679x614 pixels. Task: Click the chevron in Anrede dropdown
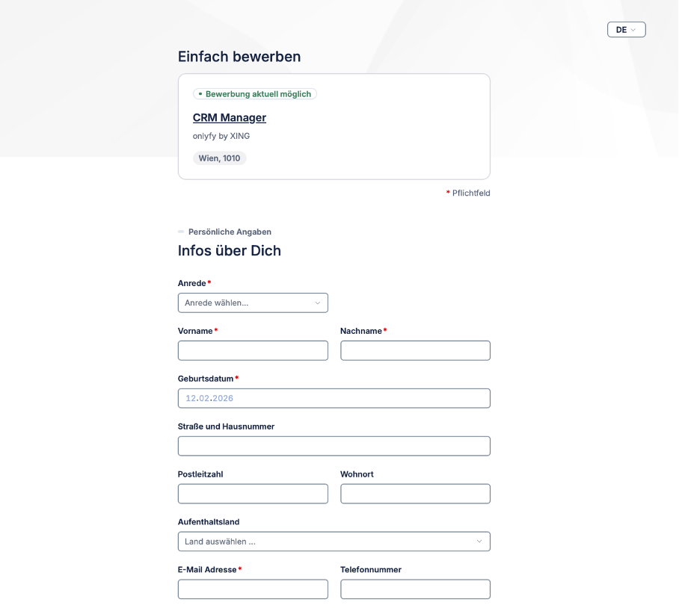point(317,303)
